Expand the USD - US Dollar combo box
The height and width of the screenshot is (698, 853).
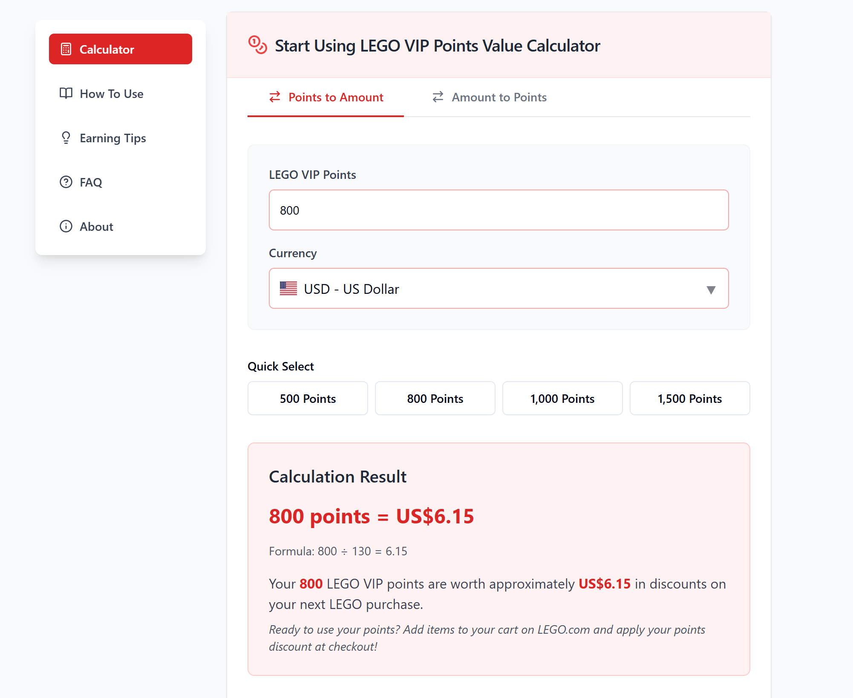[x=499, y=288]
